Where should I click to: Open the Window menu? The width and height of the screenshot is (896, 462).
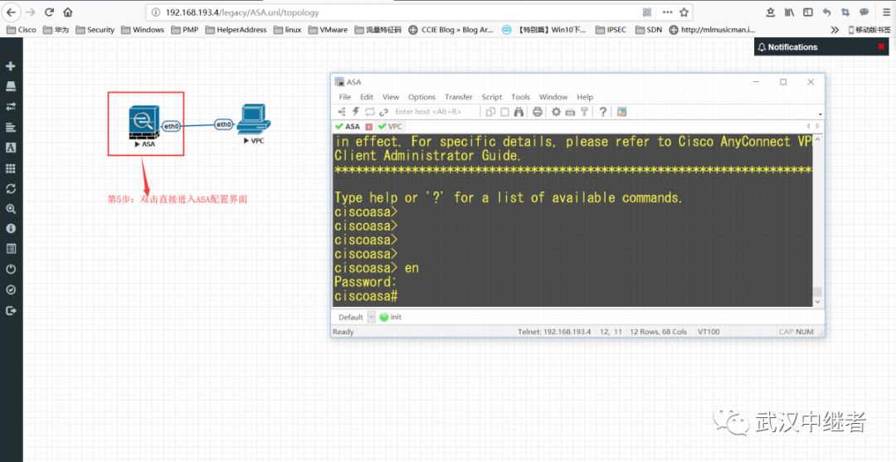[x=553, y=97]
